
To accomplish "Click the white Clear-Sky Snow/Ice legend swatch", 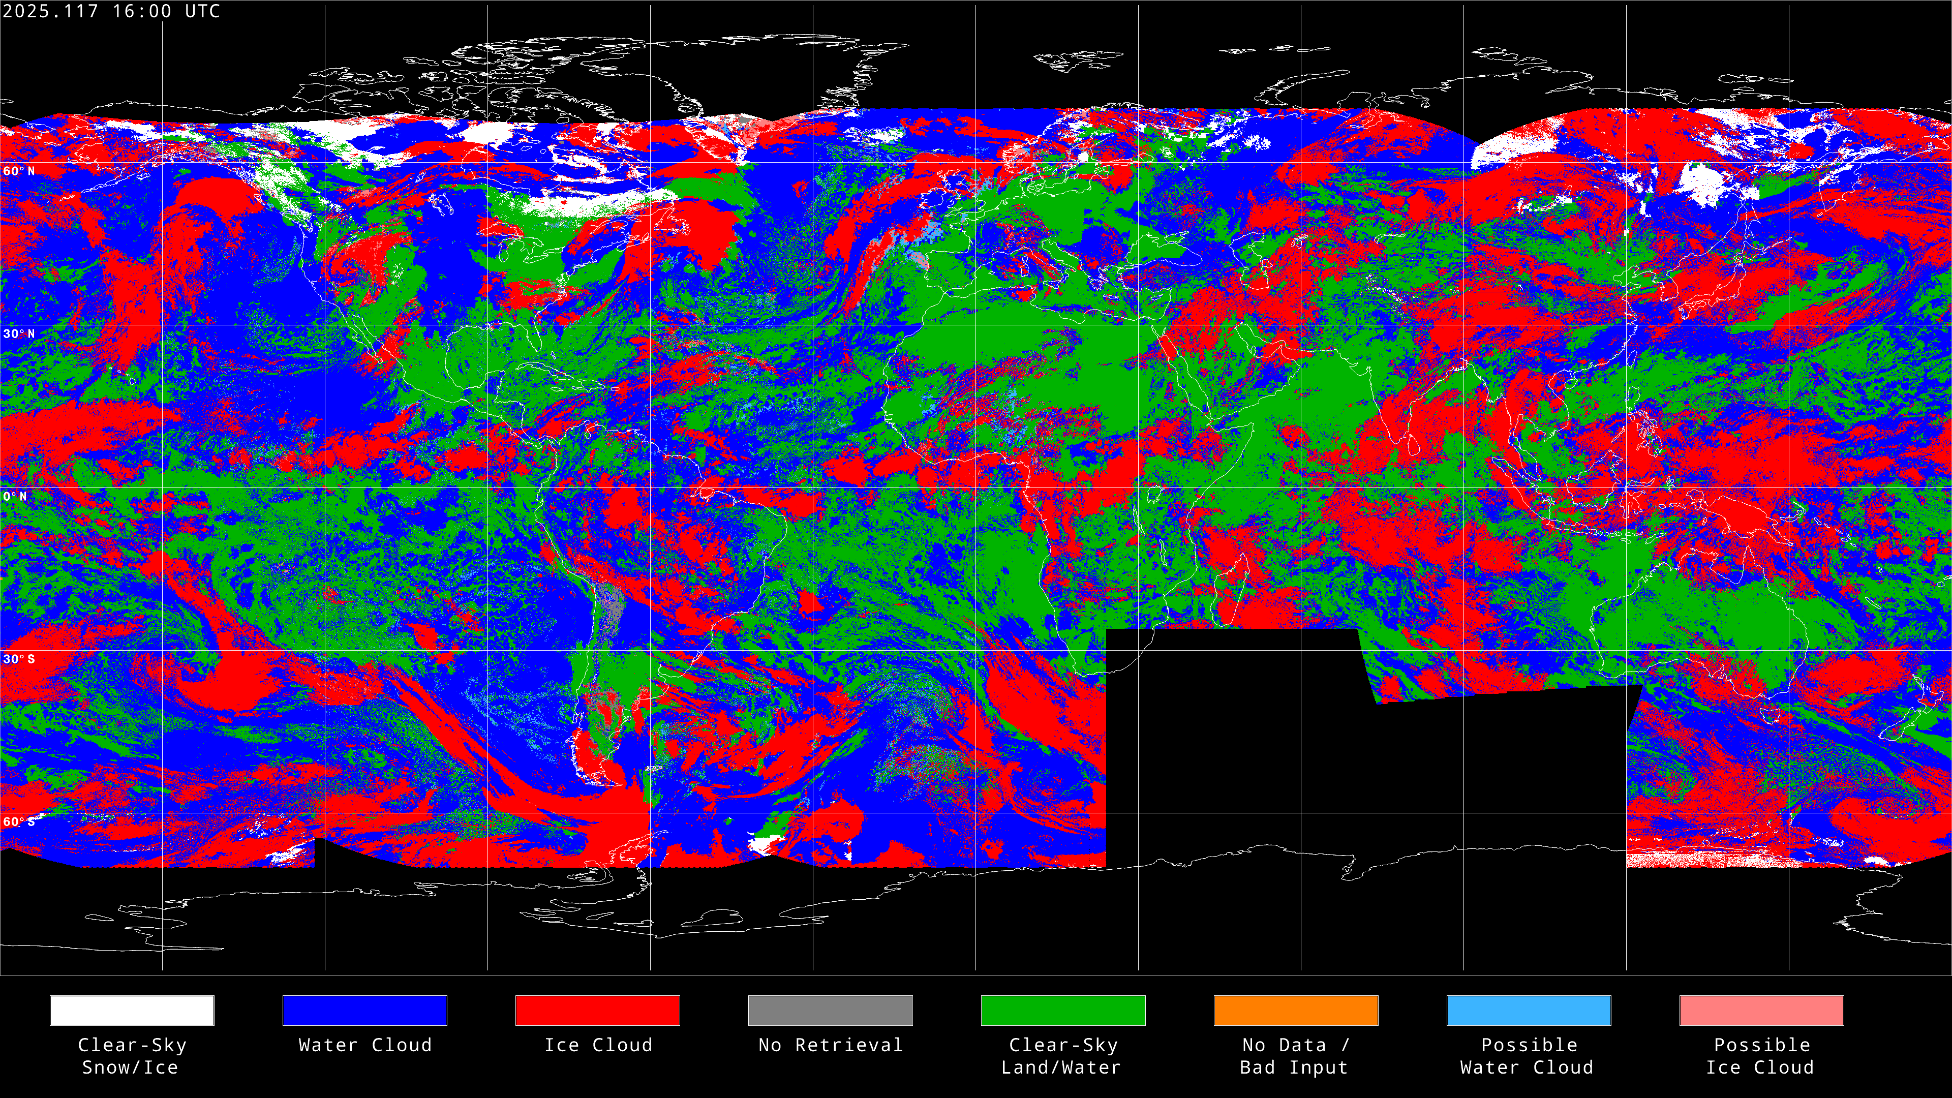I will point(132,1010).
